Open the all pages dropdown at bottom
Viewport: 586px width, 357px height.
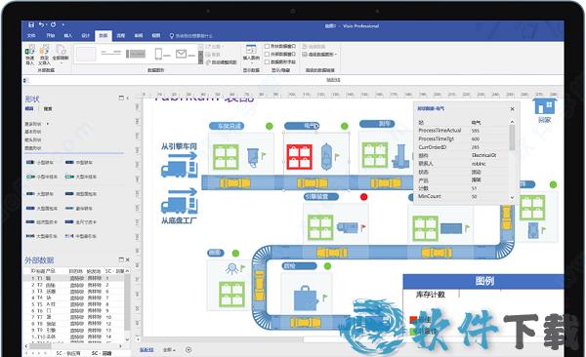coord(169,350)
